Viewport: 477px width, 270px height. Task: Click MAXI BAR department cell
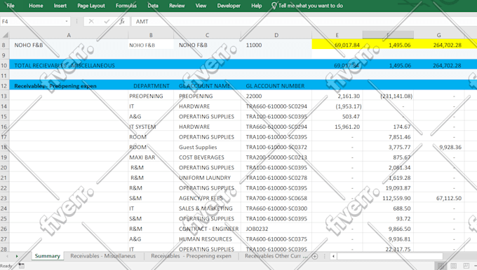pos(151,157)
